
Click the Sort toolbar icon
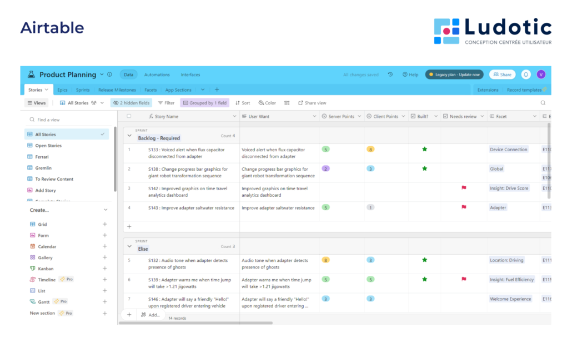pos(243,102)
